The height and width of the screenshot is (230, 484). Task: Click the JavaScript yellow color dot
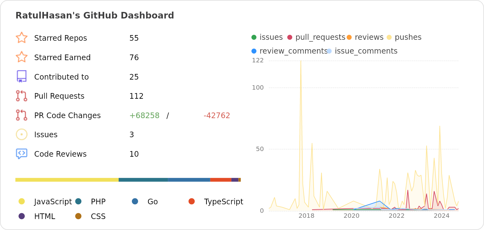coord(22,201)
